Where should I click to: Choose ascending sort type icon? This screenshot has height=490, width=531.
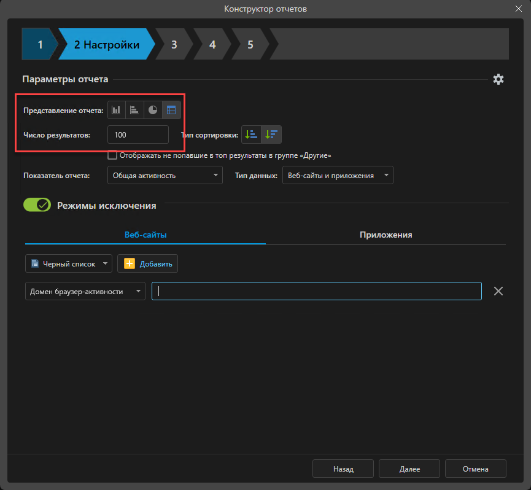tap(252, 134)
